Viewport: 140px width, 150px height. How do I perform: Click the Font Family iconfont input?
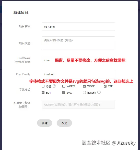point(78,74)
